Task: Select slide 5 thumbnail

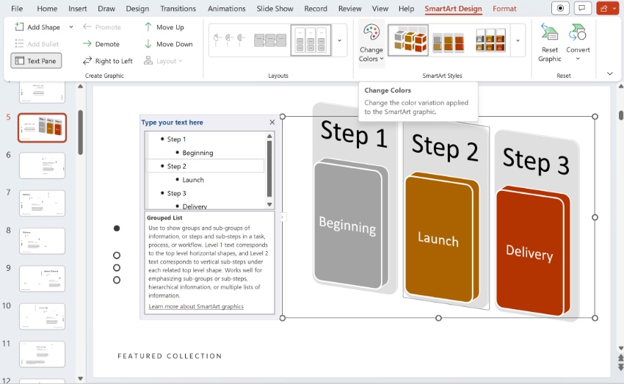Action: click(x=42, y=128)
